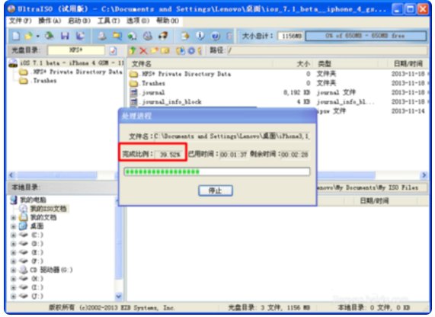Click the Make CD/DVD image drive icon

pos(102,36)
